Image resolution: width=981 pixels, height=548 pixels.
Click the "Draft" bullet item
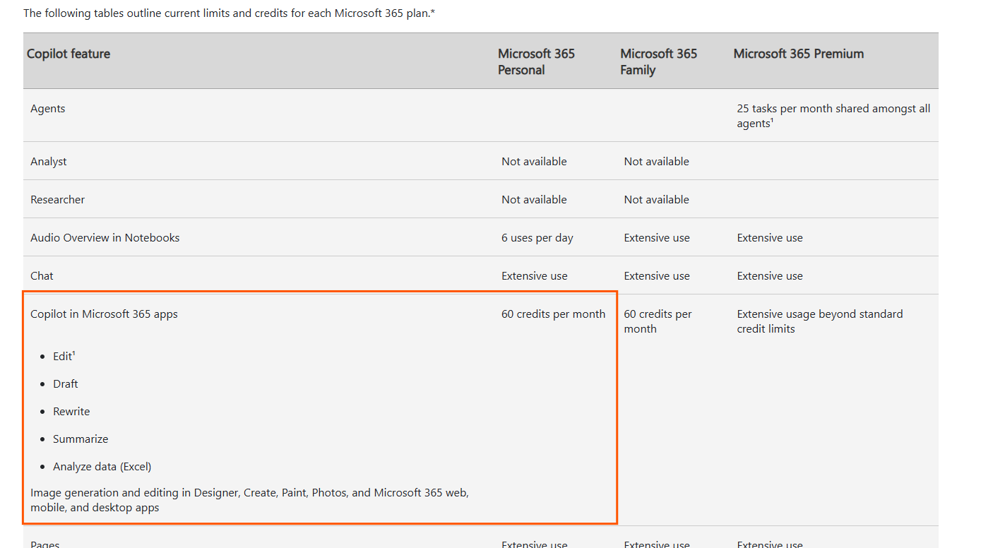pos(66,384)
